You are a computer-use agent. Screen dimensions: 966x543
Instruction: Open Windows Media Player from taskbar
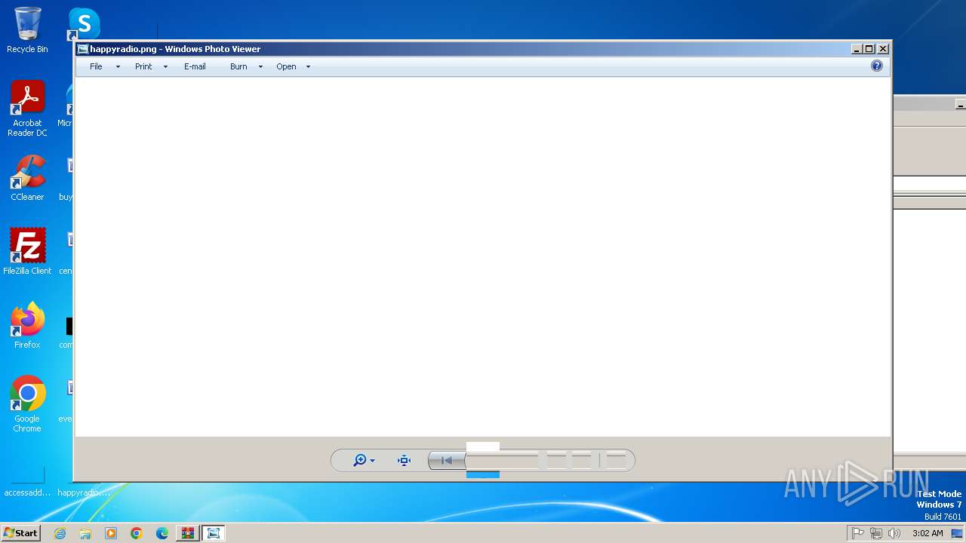111,533
